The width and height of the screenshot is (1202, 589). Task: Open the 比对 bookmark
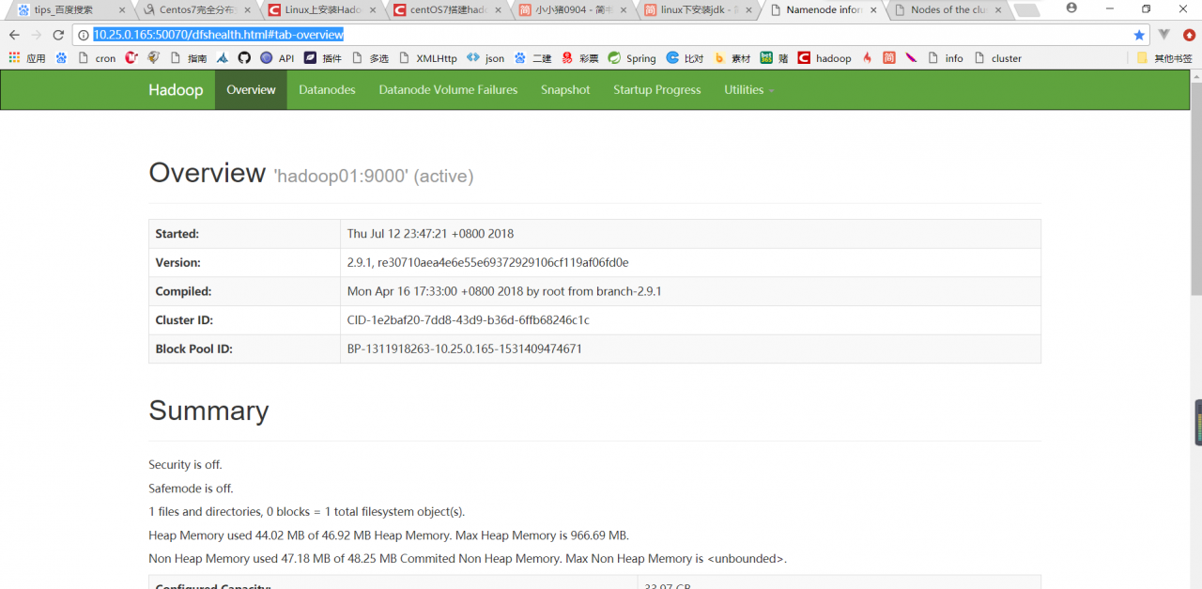[685, 58]
